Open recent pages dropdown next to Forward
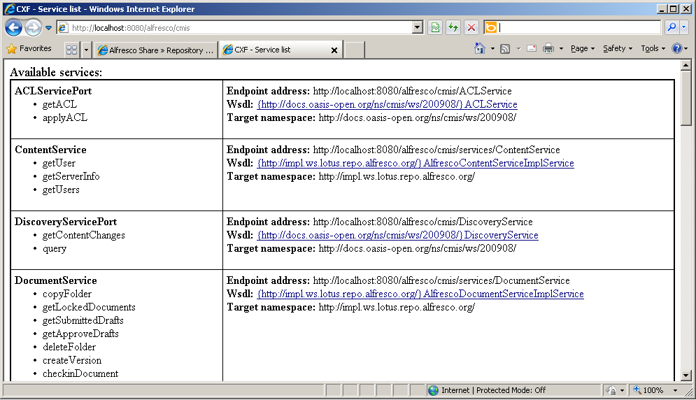696x400 pixels. (x=48, y=27)
